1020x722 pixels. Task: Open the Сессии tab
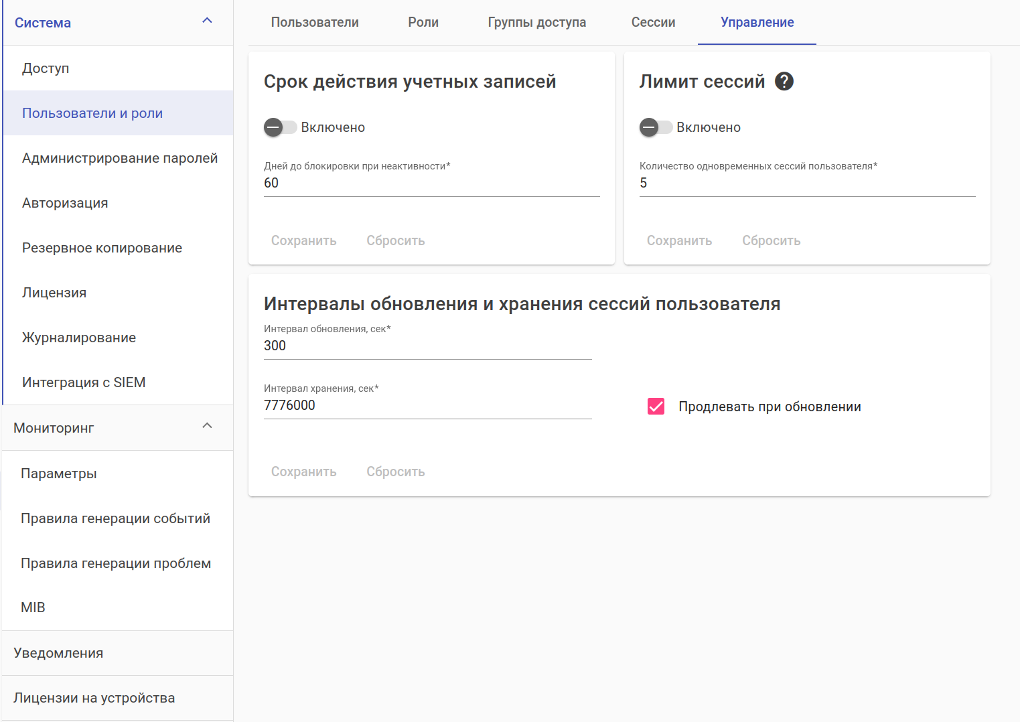(653, 22)
